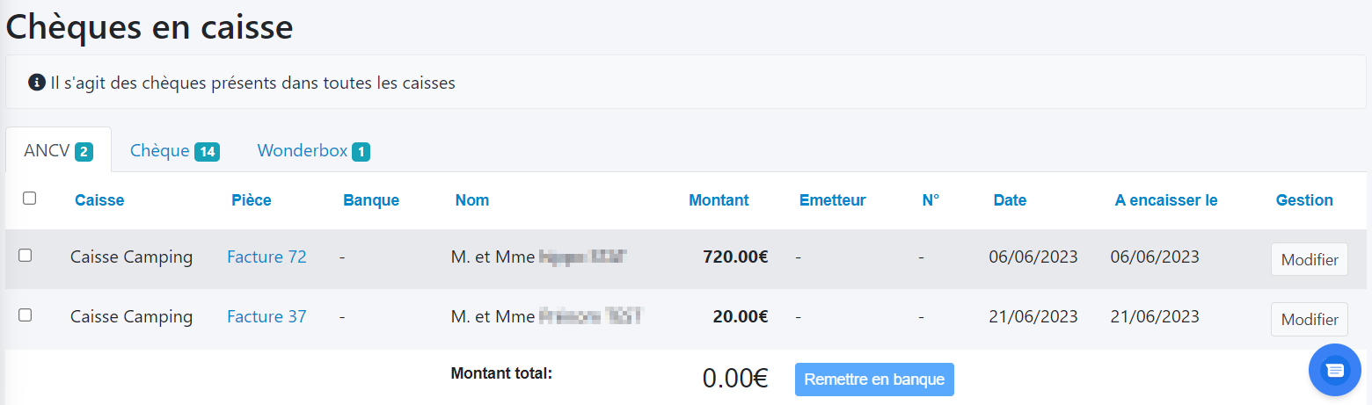Click the info icon in the notice
The height and width of the screenshot is (405, 1372).
[37, 83]
